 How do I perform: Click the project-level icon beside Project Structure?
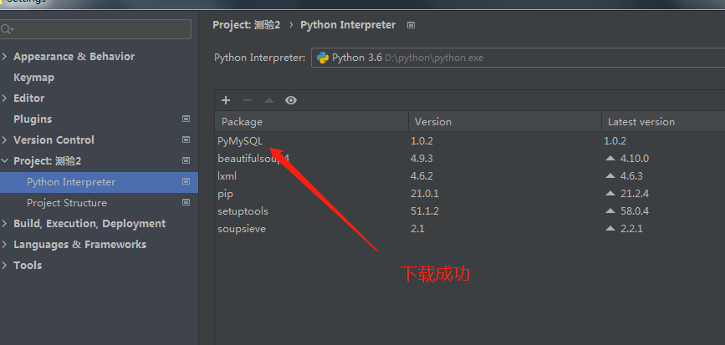pyautogui.click(x=186, y=203)
